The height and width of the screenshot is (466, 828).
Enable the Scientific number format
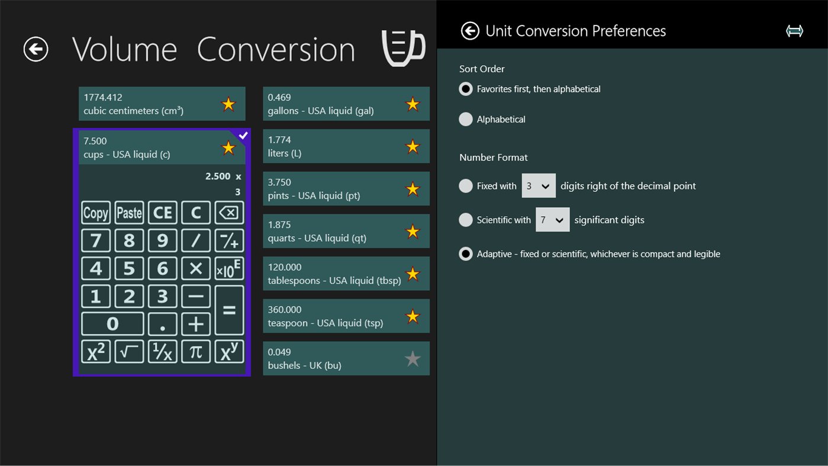point(466,220)
